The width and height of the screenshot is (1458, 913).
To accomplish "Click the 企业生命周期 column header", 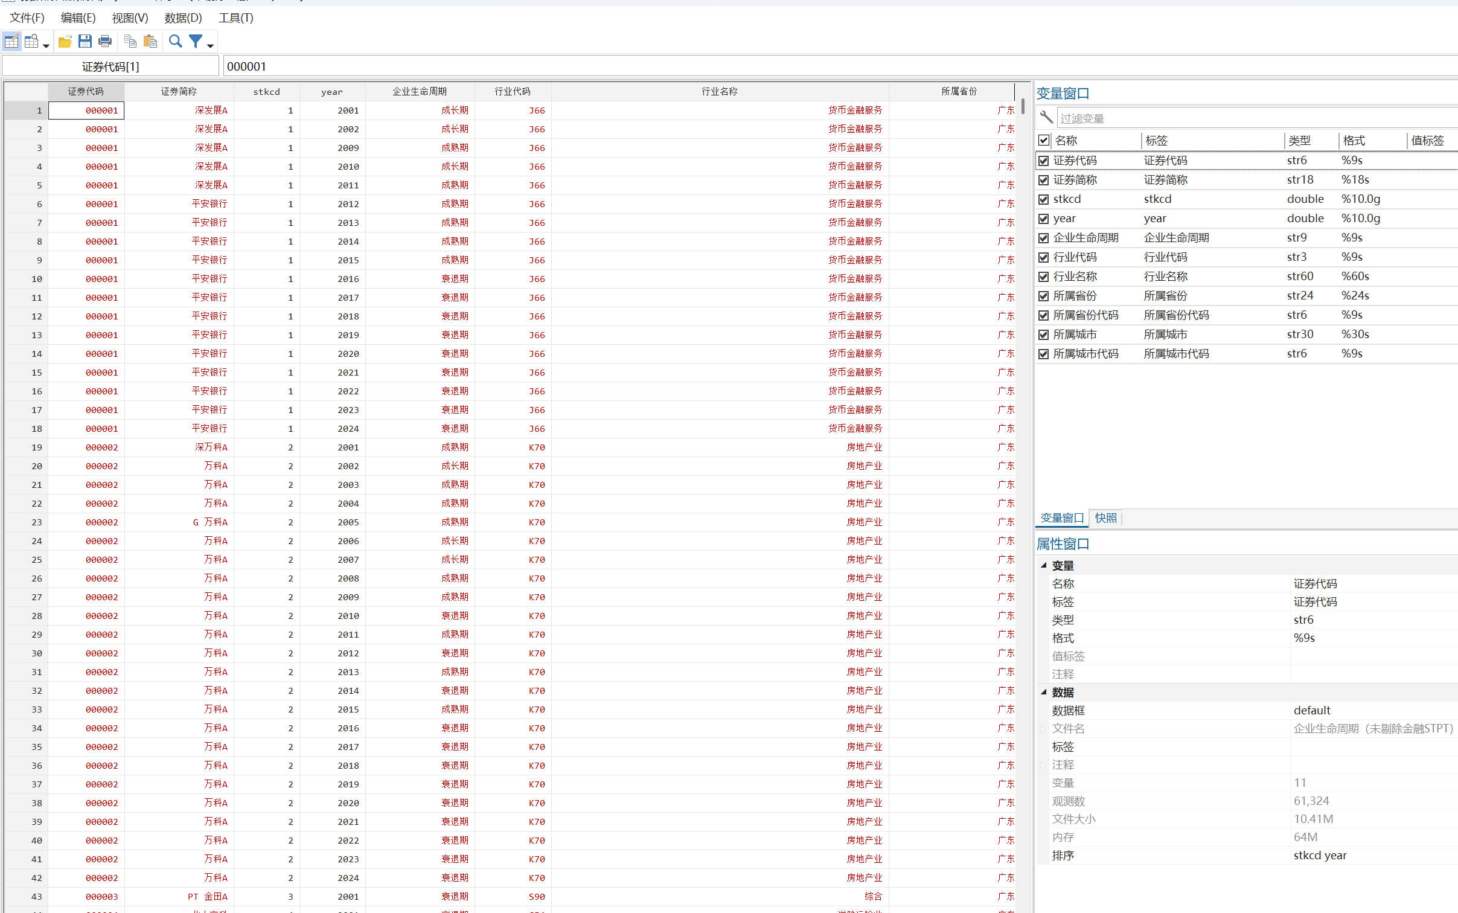I will (420, 91).
